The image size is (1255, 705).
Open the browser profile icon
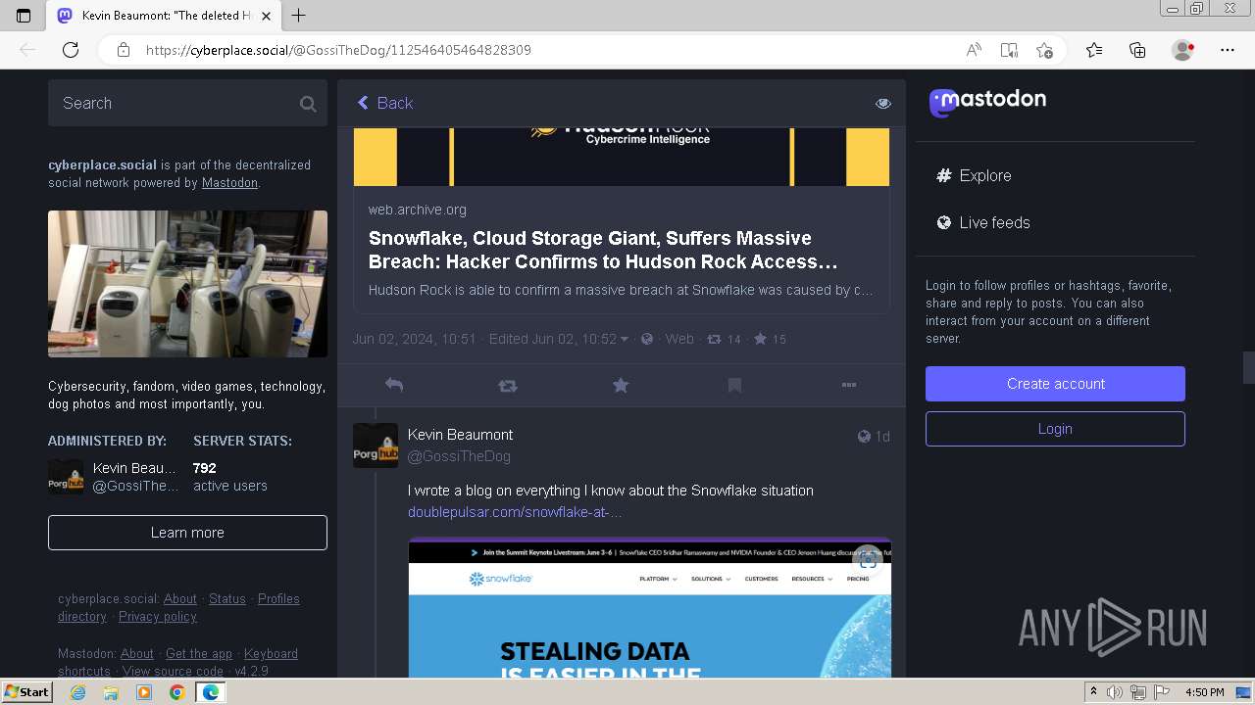click(1182, 50)
